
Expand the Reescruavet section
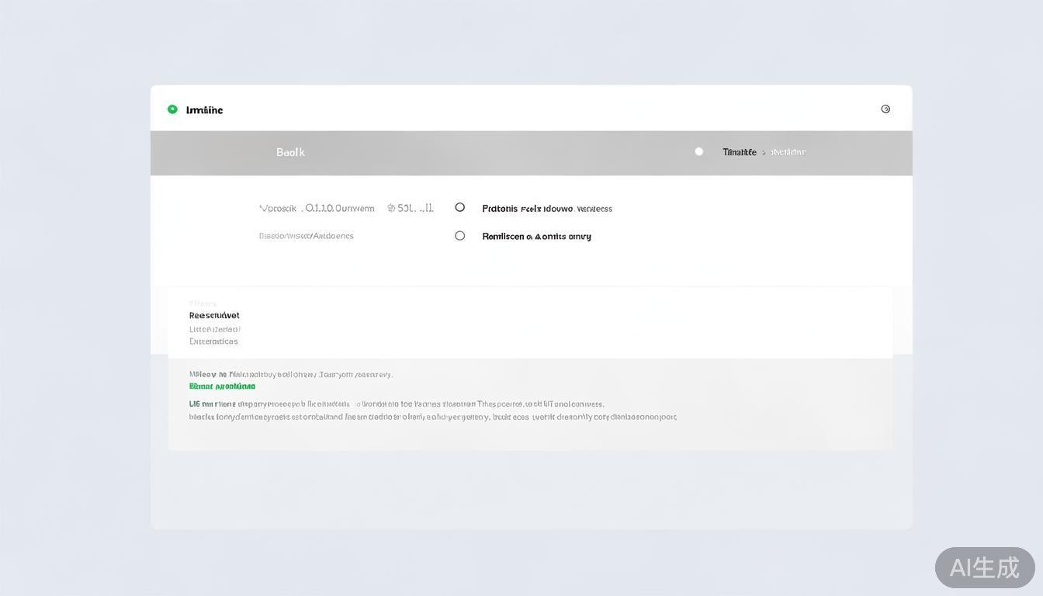[214, 315]
